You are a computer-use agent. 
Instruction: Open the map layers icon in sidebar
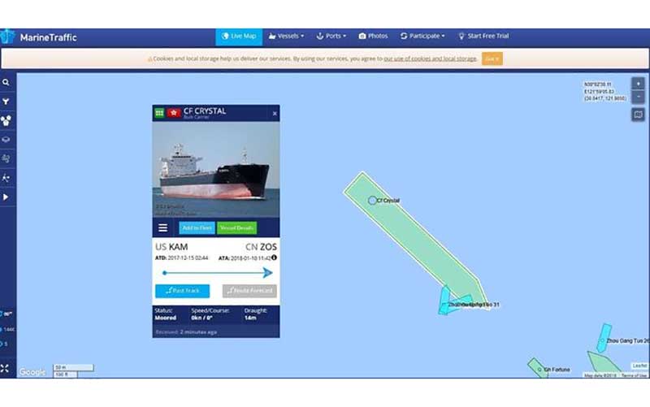6,140
